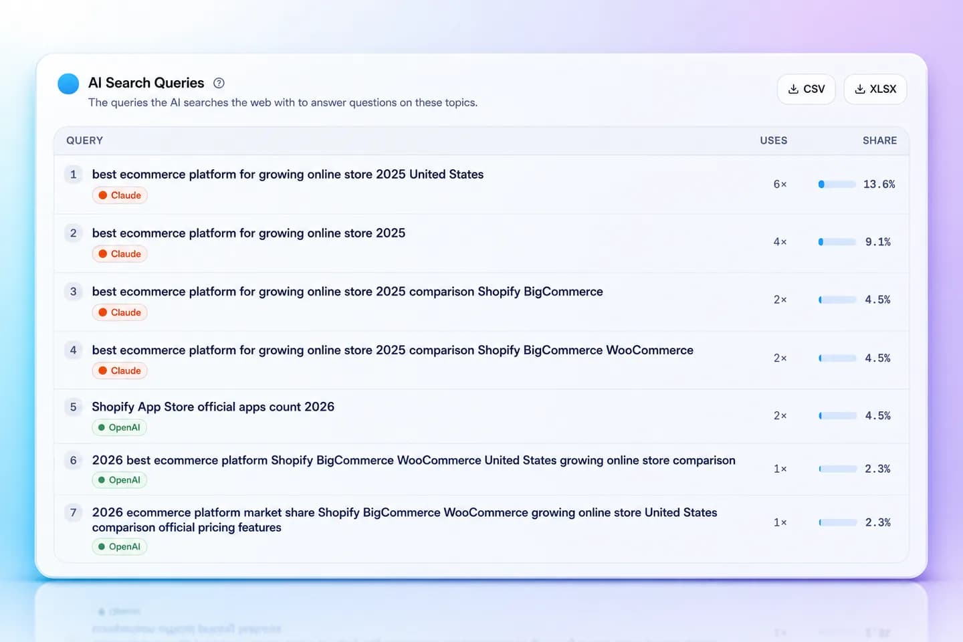This screenshot has height=642, width=963.
Task: Select 2025 query ending "Shopify BigCommerce WooCommerce"
Action: (393, 350)
